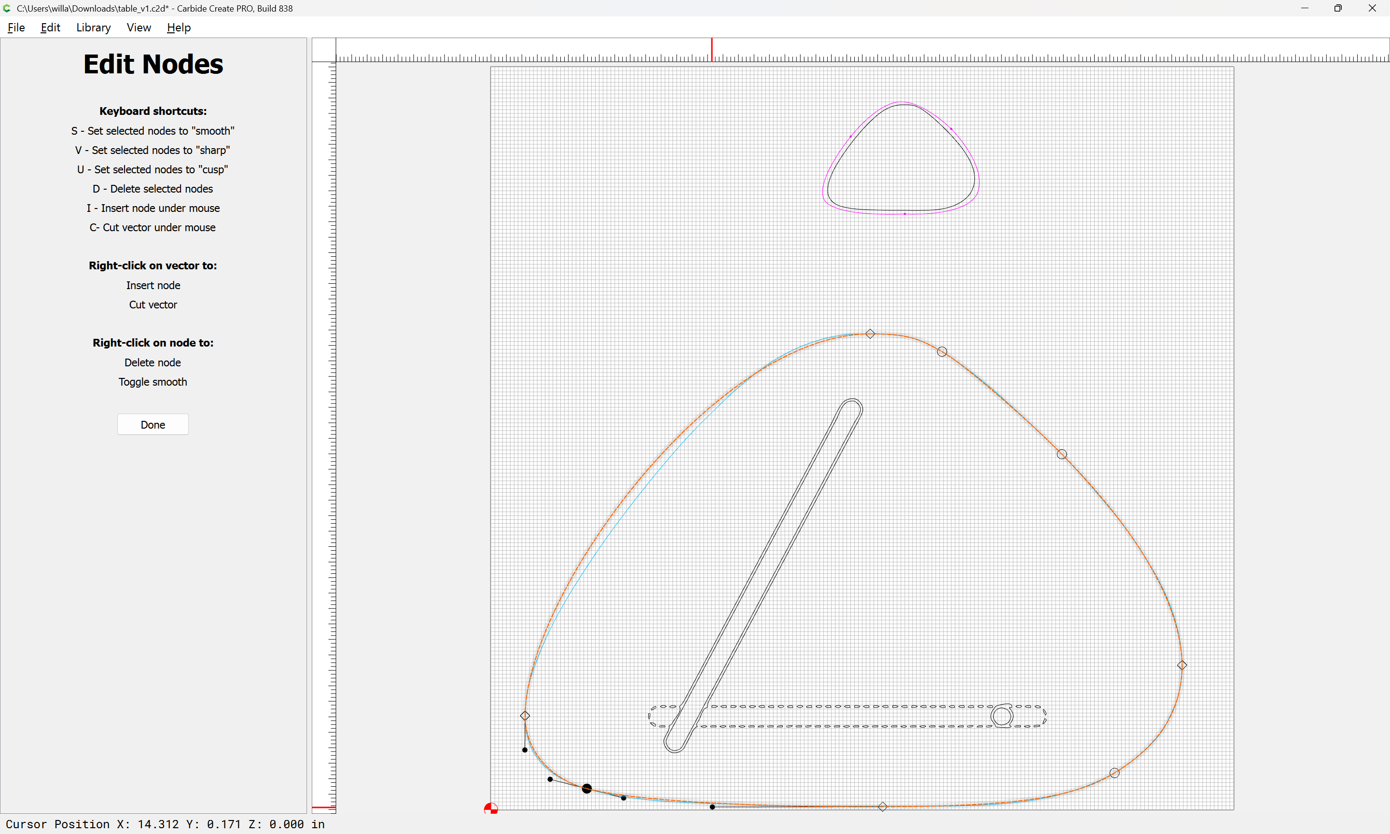
Task: Select the diamond node at the far right edge
Action: [x=1182, y=666]
